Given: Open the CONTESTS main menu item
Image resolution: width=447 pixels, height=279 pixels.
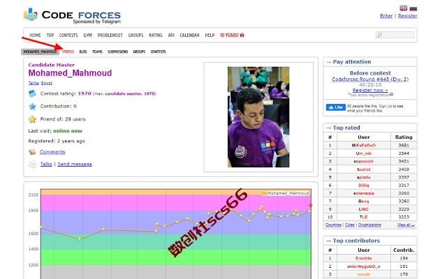Looking at the screenshot, I should 68,36.
